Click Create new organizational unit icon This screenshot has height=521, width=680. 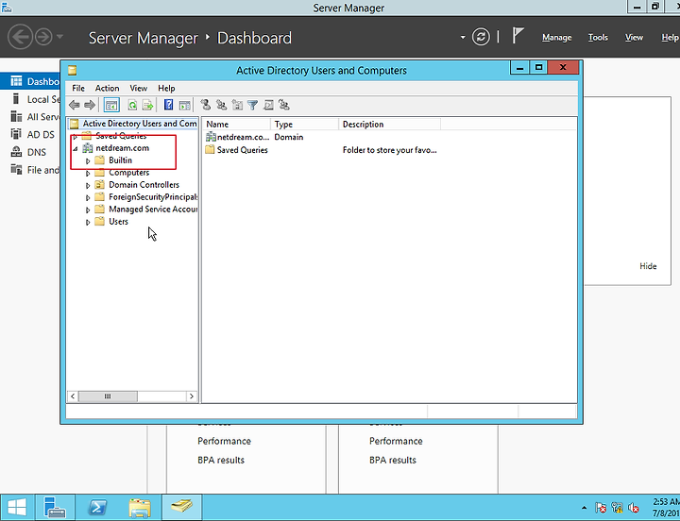click(x=237, y=105)
